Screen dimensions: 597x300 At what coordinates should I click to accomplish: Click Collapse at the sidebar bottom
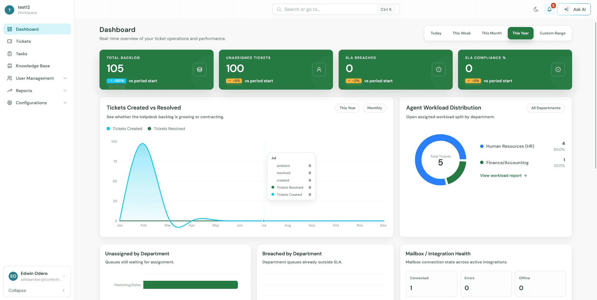pos(17,290)
